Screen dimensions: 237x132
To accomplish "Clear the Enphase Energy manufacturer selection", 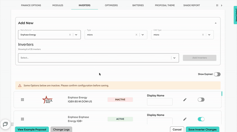I will click(70, 35).
